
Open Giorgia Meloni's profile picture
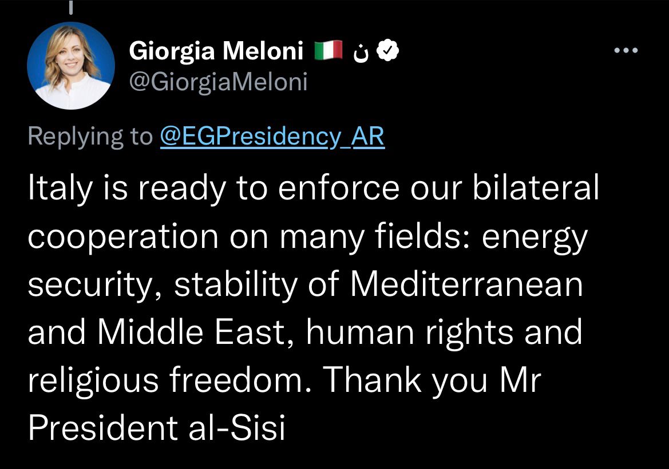click(x=71, y=66)
